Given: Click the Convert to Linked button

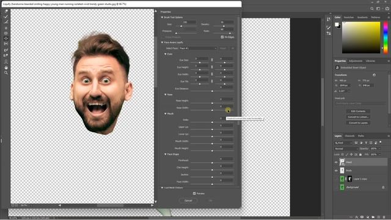Looking at the screenshot, I should tap(358, 117).
